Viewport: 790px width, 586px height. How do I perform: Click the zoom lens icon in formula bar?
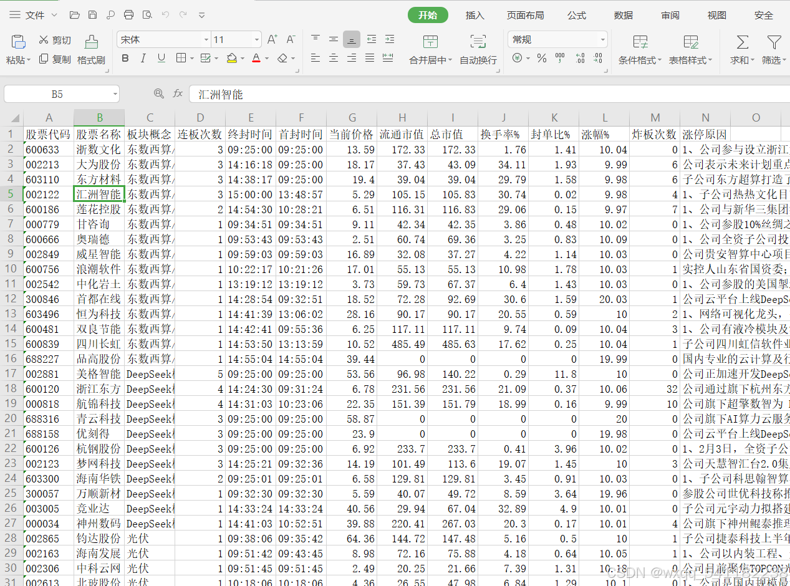pyautogui.click(x=158, y=94)
